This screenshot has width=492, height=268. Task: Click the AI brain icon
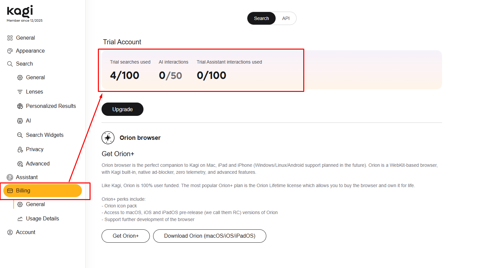click(x=20, y=121)
